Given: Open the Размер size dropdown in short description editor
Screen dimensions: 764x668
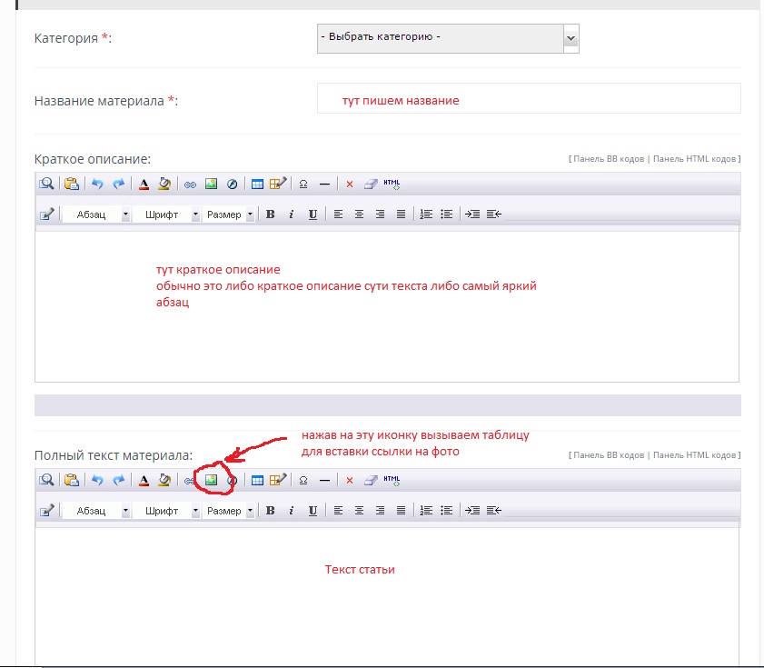Looking at the screenshot, I should coord(229,214).
